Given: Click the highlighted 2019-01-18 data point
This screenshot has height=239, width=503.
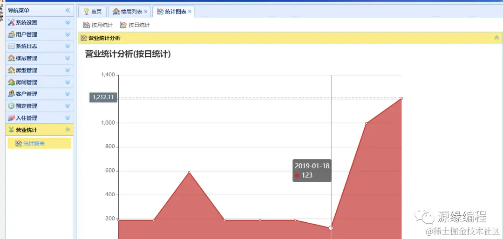Looking at the screenshot, I should click(331, 228).
